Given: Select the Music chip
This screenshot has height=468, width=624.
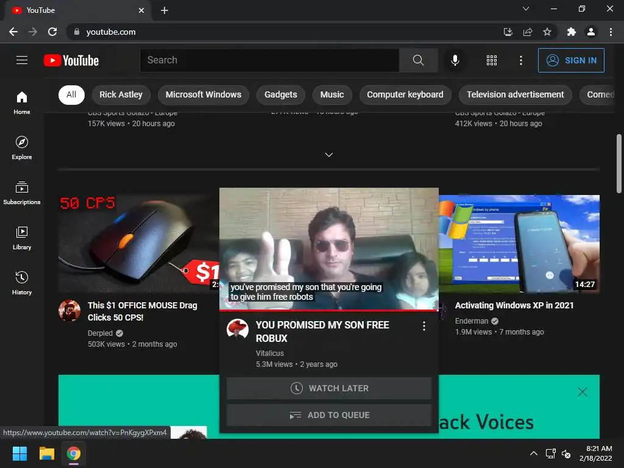Looking at the screenshot, I should tap(332, 94).
